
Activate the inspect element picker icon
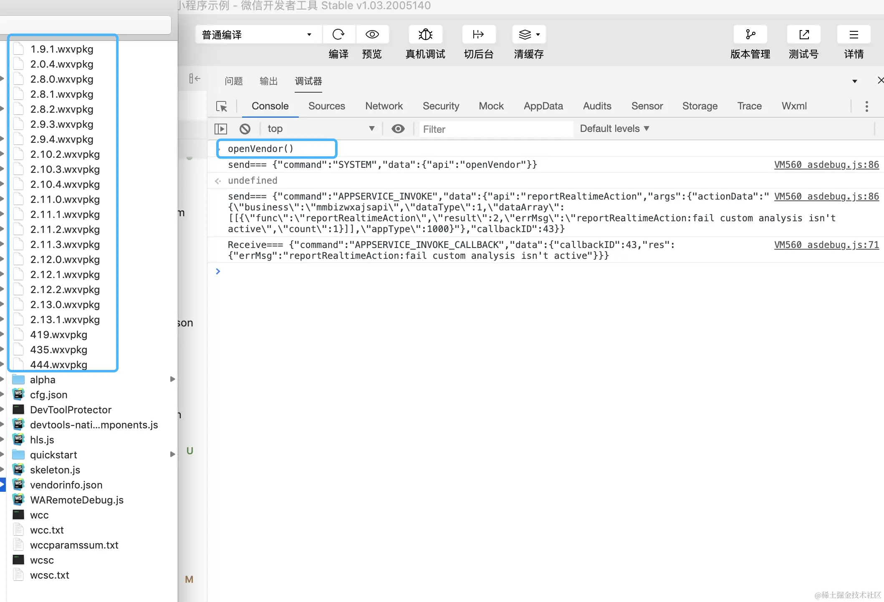click(x=222, y=106)
